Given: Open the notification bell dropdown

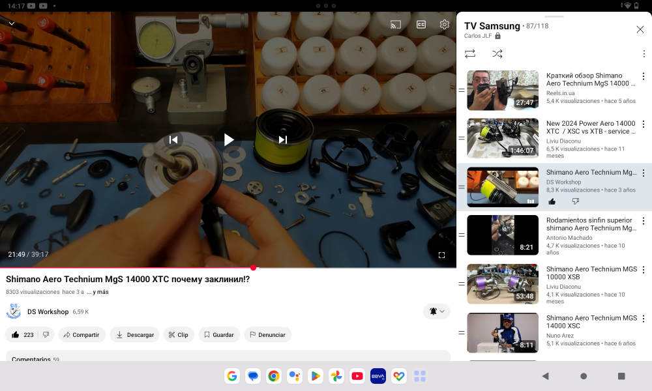Looking at the screenshot, I should point(436,311).
